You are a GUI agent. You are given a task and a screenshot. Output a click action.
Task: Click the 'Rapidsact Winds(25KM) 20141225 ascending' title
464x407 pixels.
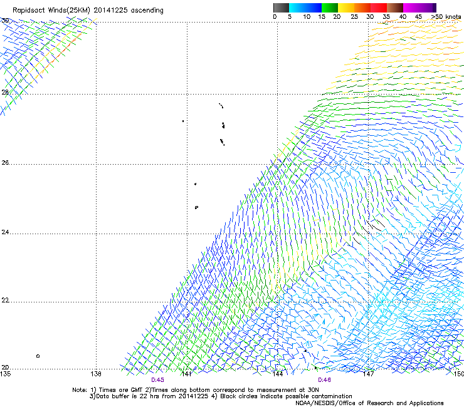click(88, 11)
